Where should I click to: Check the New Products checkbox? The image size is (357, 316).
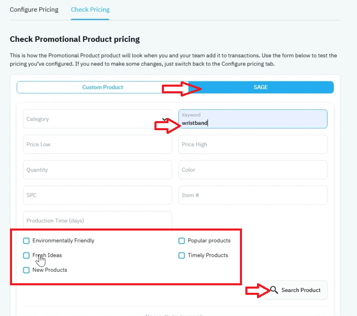click(26, 270)
